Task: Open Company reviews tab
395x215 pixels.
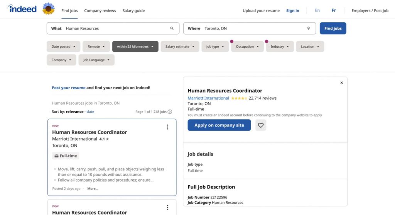Action: 100,10
